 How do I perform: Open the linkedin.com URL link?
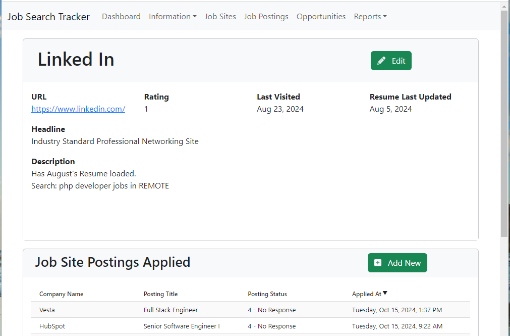click(78, 109)
